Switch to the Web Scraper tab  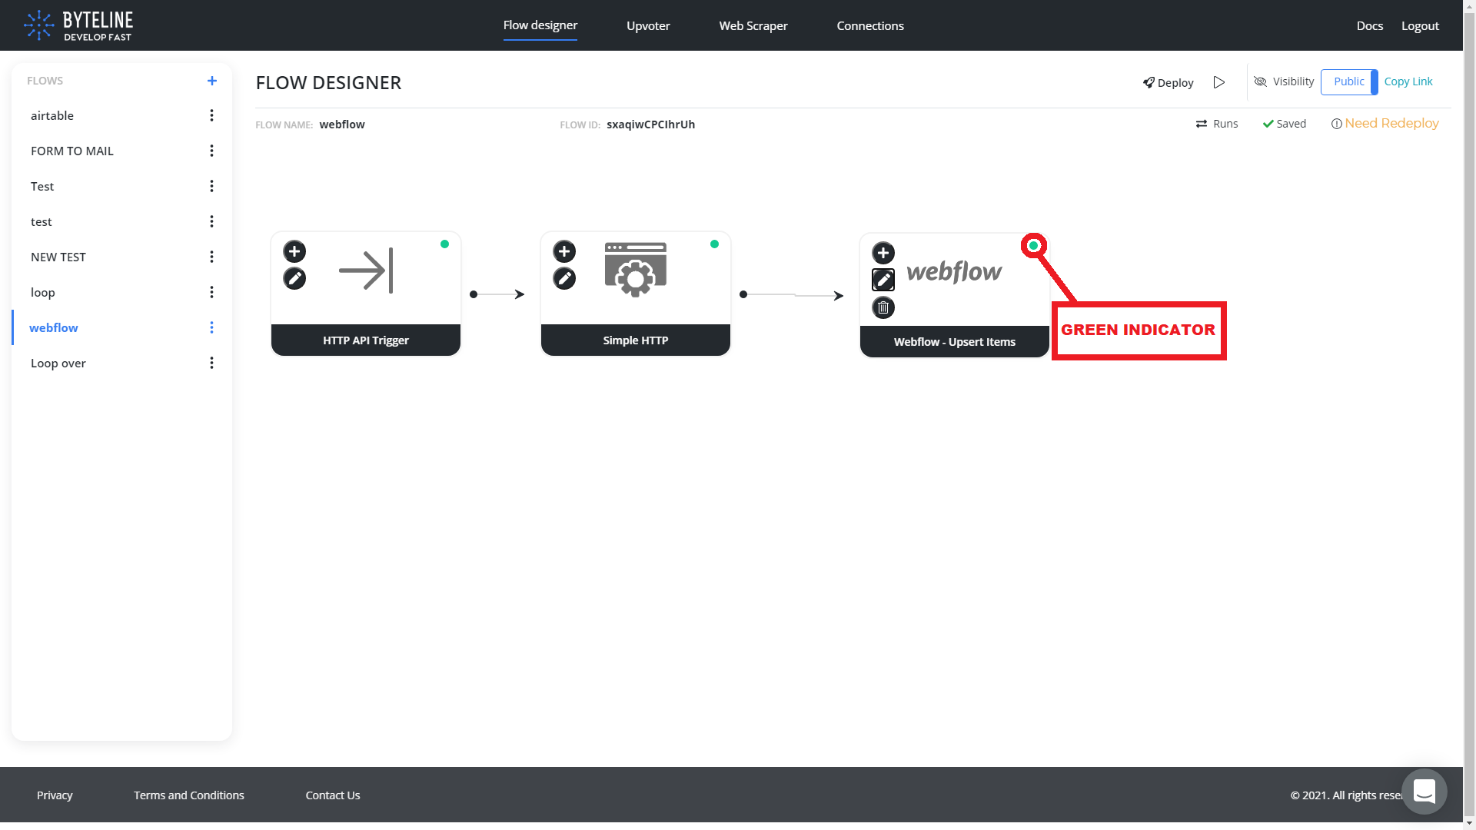click(753, 25)
